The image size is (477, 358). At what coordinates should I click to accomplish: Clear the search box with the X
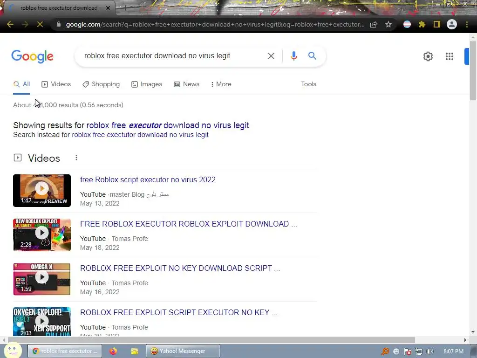(x=271, y=56)
